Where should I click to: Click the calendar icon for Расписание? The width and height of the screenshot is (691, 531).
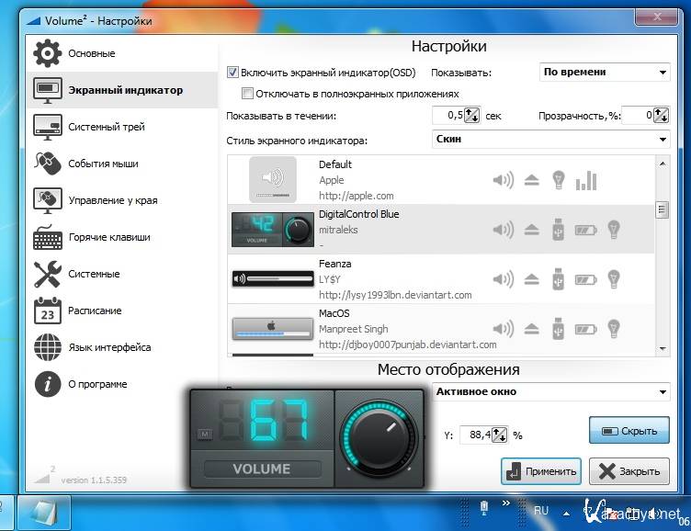[x=48, y=311]
